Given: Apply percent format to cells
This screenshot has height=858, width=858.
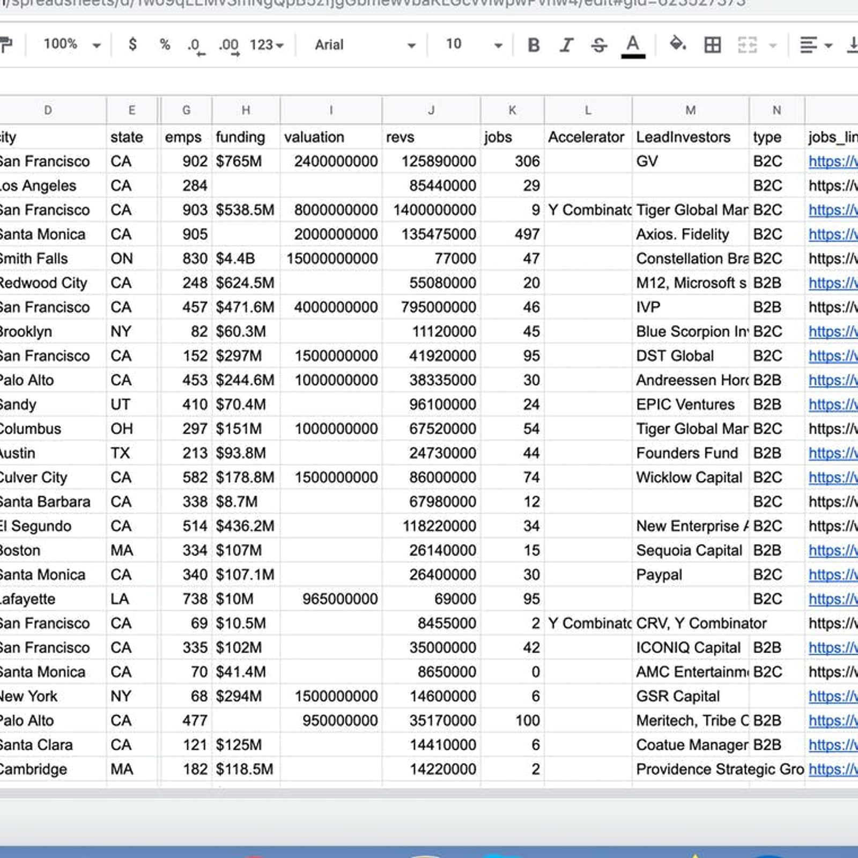Looking at the screenshot, I should (165, 45).
